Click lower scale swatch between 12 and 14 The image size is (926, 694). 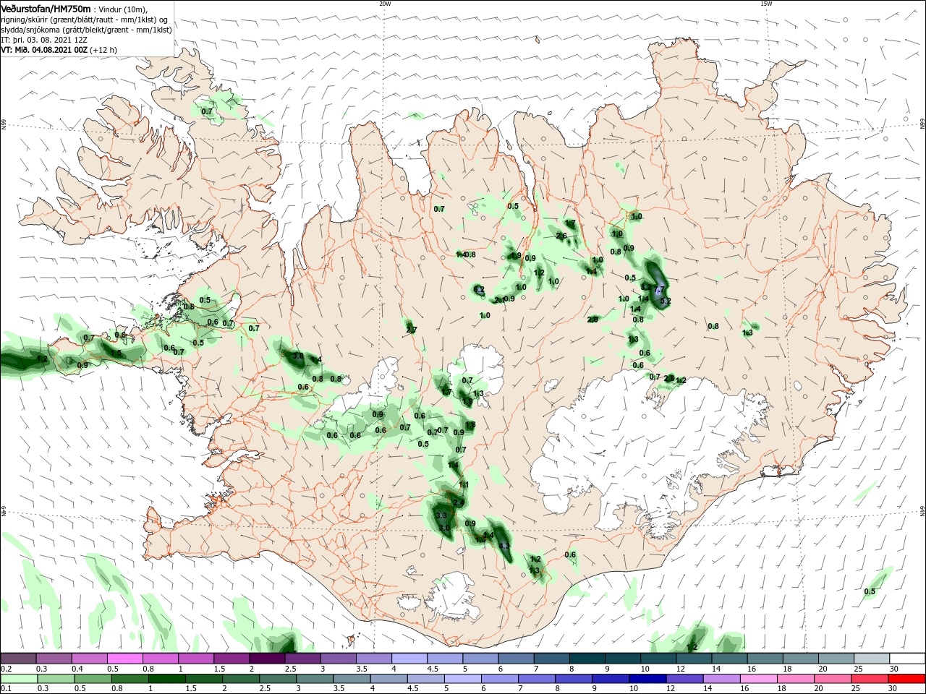pos(685,679)
